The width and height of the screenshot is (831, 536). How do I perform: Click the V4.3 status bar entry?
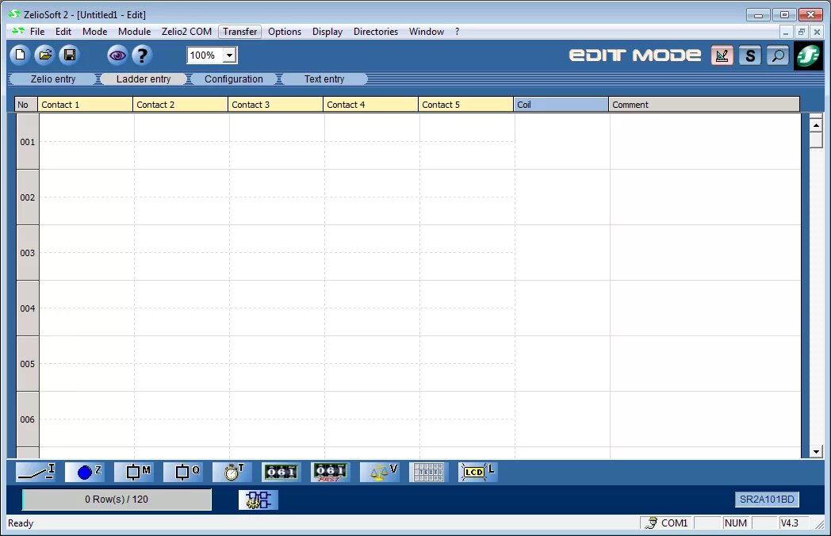point(792,523)
